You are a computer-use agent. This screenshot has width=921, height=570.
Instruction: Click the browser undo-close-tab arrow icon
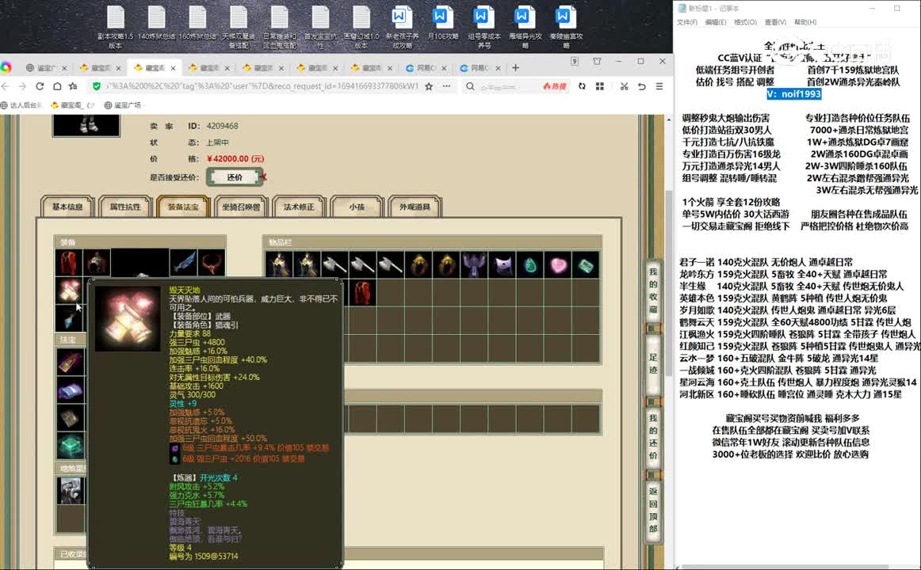(x=641, y=86)
